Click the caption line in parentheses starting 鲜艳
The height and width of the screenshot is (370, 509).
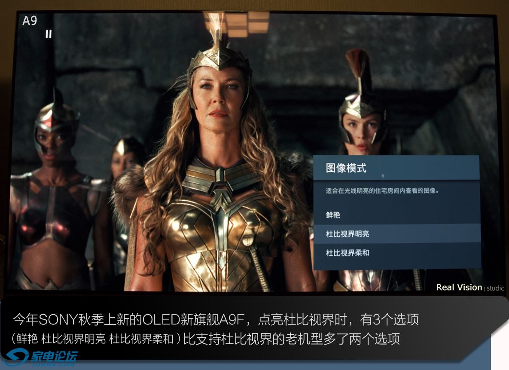(x=205, y=339)
